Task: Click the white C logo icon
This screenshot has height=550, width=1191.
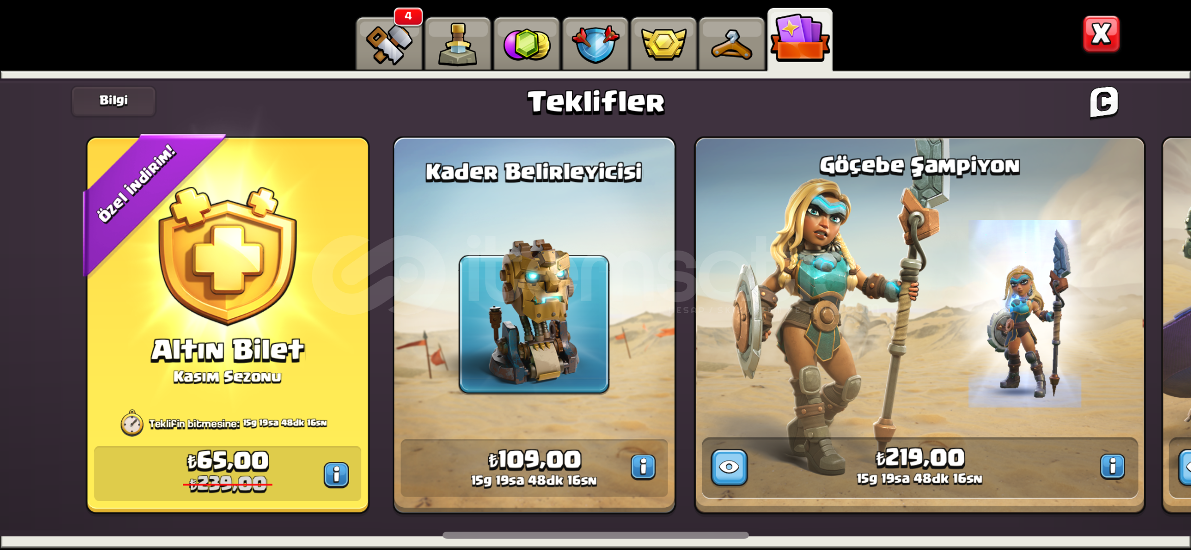Action: point(1104,102)
